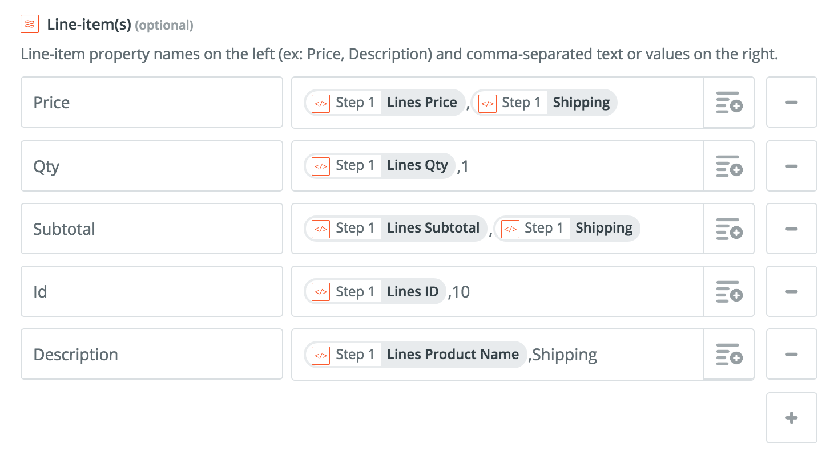838x456 pixels.
Task: Click insert-field icon in the Id row
Action: (729, 291)
